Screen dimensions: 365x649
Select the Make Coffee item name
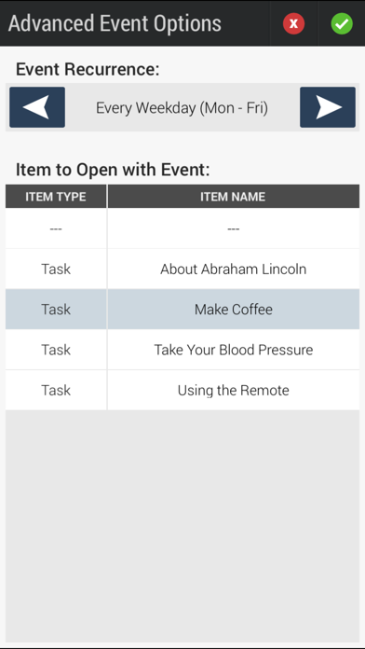pyautogui.click(x=234, y=310)
